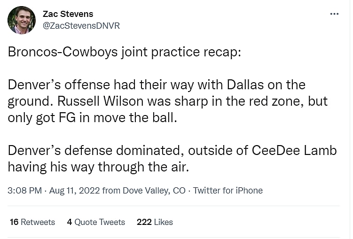353x239 pixels.
Task: Click the likes count number 222
Action: point(144,222)
